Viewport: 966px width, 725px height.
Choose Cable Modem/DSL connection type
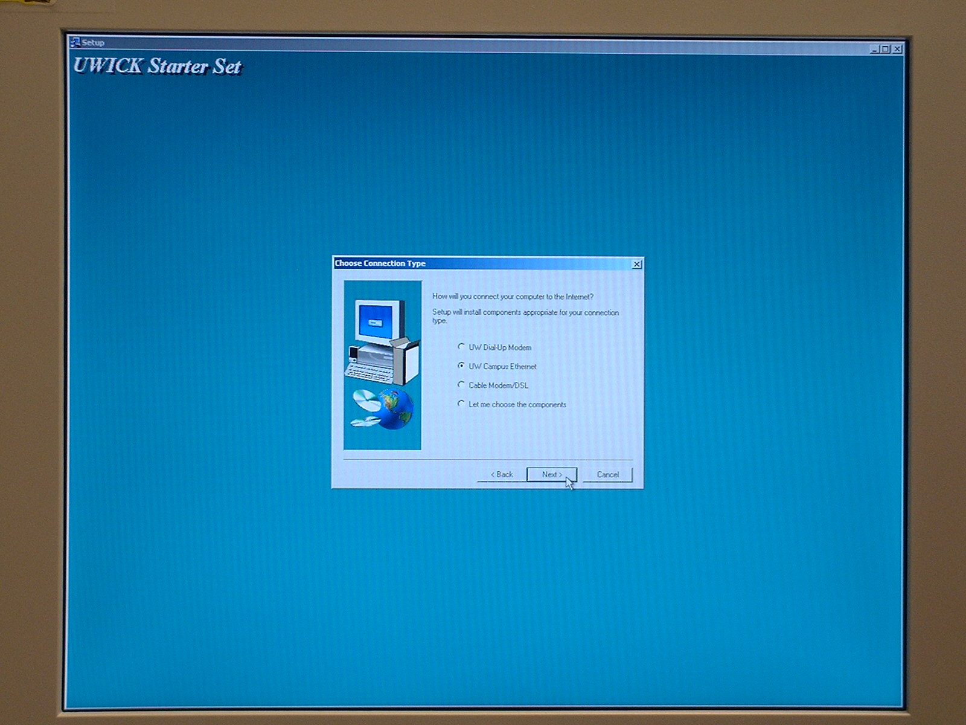(x=461, y=385)
